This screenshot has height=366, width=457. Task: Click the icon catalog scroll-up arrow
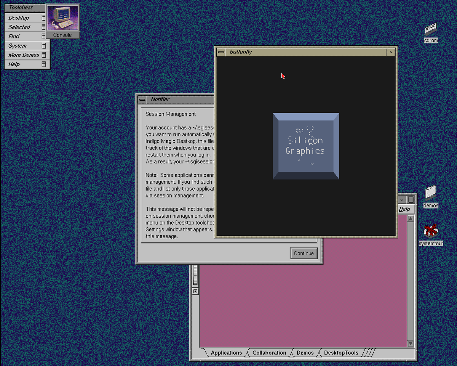pos(411,219)
